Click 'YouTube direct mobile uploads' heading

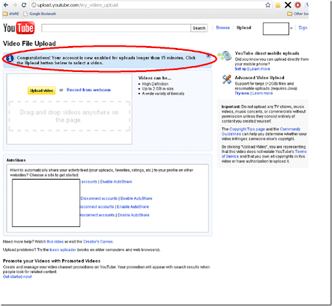[x=267, y=53]
